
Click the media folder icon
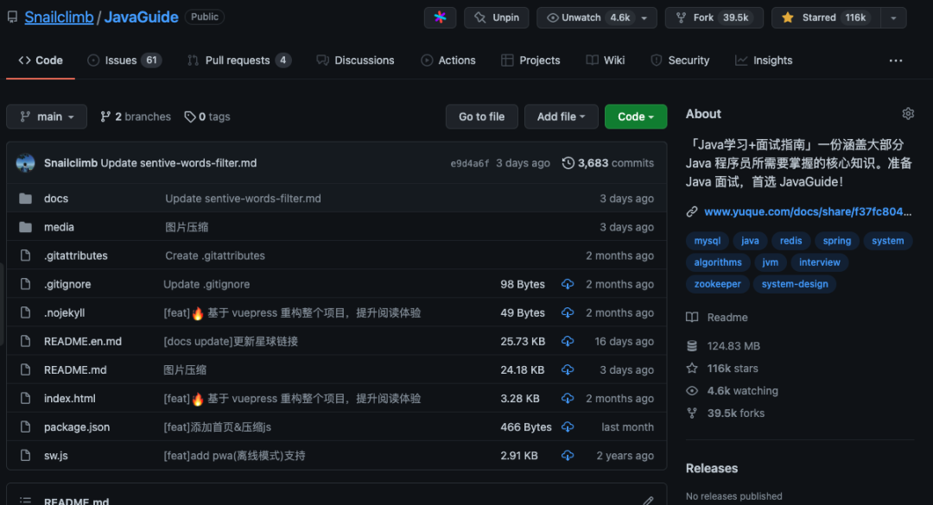25,227
